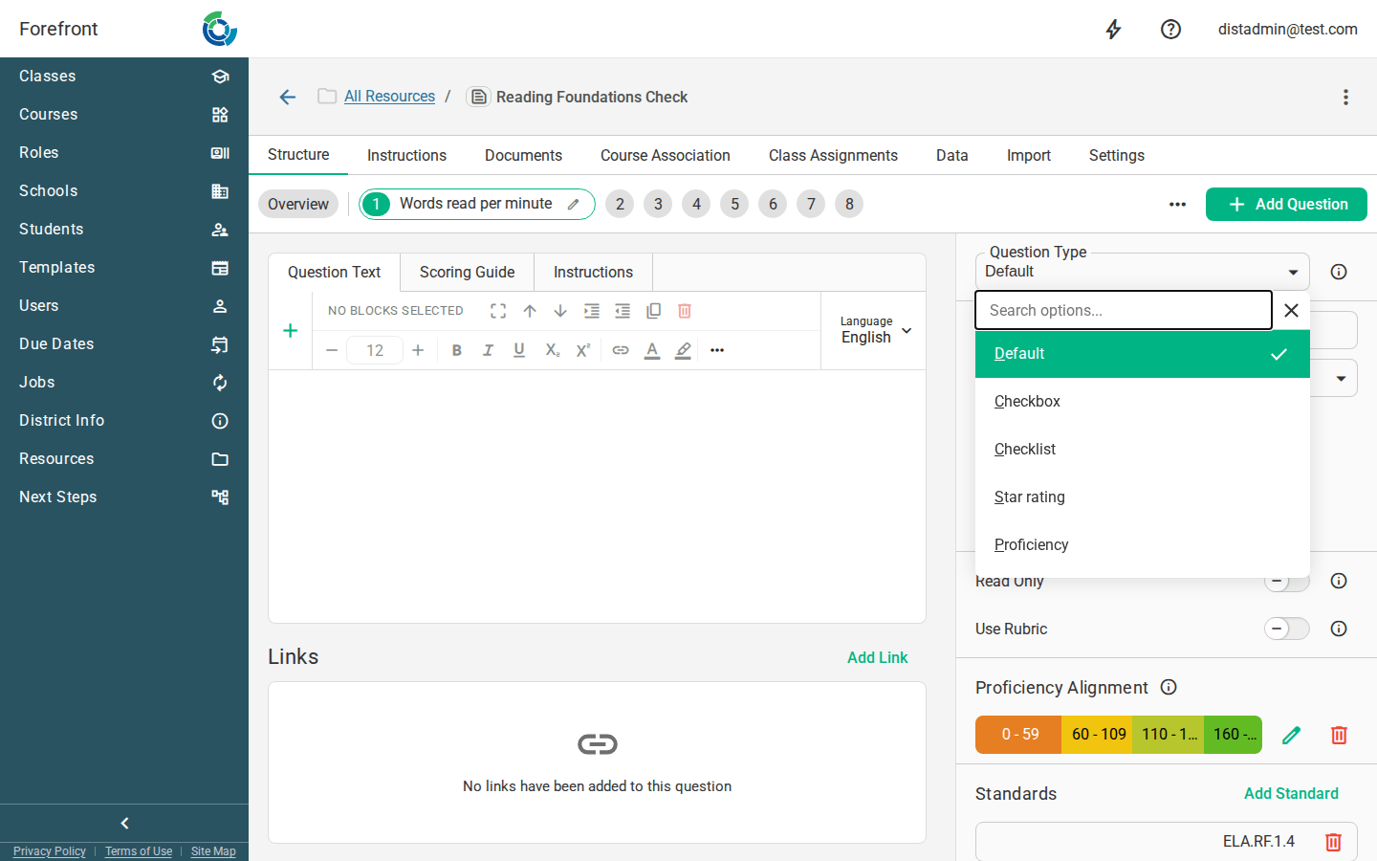Viewport: 1377px width, 861px height.
Task: Open the Scoring Guide tab
Action: [467, 273]
